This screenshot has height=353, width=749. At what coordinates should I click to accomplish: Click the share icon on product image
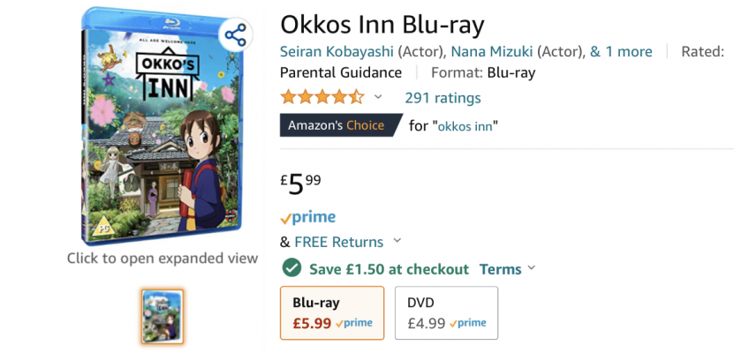point(235,36)
